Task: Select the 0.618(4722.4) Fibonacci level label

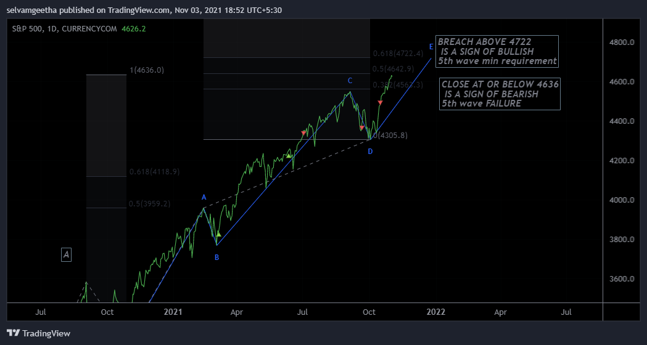Action: click(x=398, y=53)
